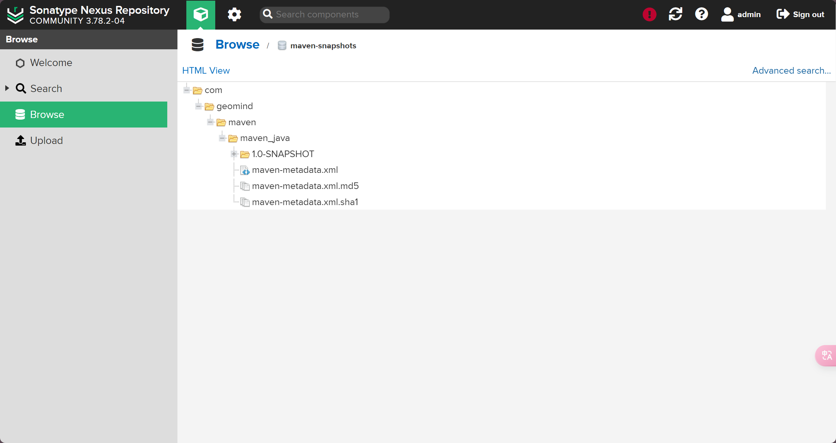The width and height of the screenshot is (836, 443).
Task: Click the red system status alert icon
Action: [x=649, y=14]
